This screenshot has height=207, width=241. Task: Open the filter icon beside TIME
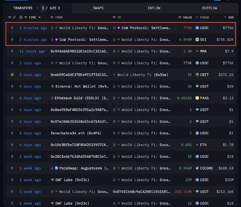pos(26,18)
